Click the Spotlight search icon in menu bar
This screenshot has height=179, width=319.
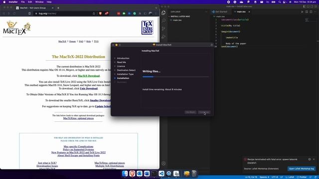(x=280, y=2)
